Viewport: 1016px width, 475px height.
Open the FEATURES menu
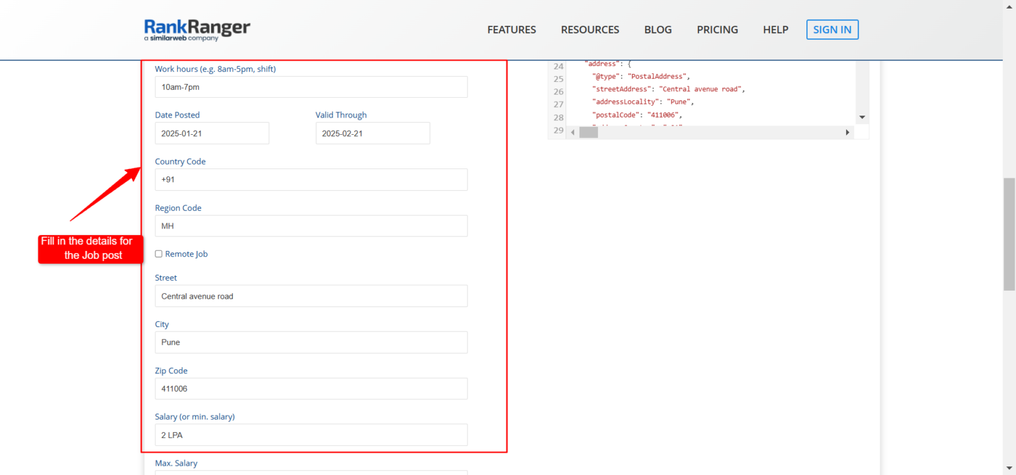tap(511, 29)
